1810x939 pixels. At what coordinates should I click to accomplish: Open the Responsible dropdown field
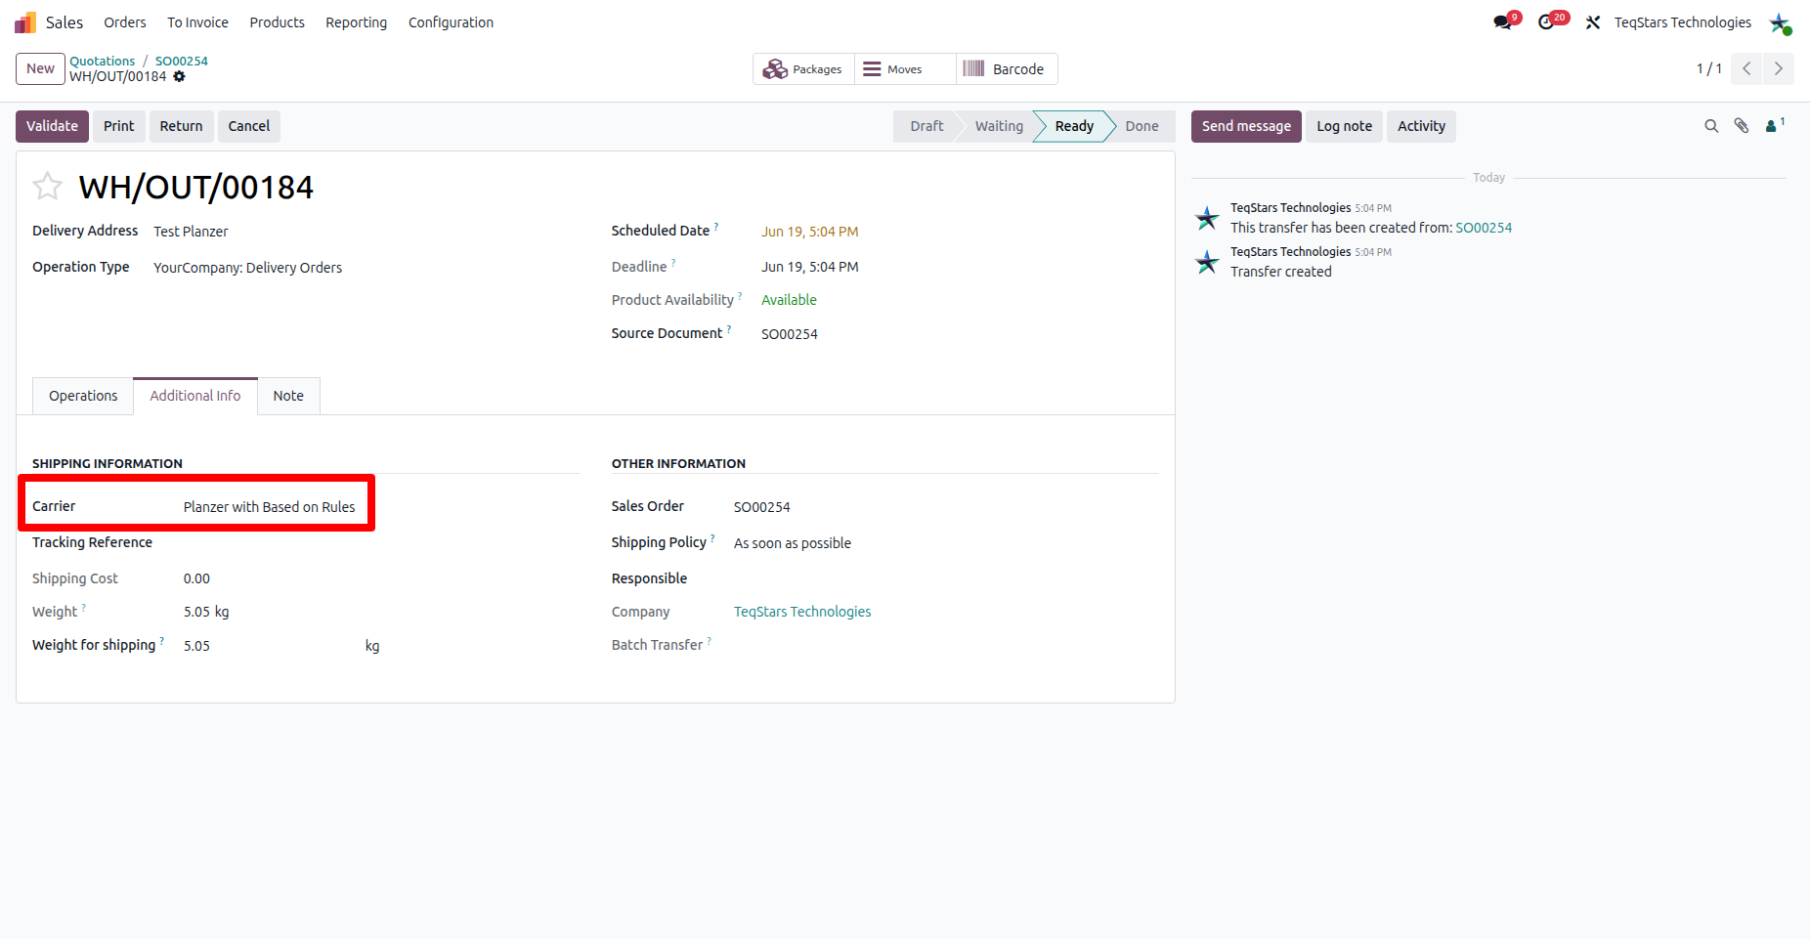pos(946,579)
